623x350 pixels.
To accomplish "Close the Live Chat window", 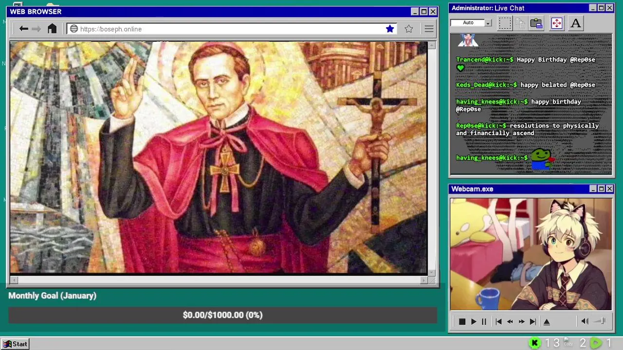I will click(609, 8).
